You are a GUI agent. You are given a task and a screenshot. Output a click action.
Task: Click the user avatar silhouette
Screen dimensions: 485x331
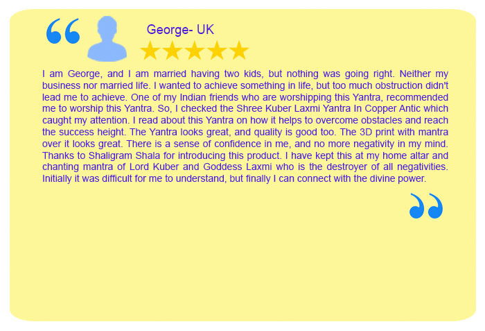click(x=107, y=39)
